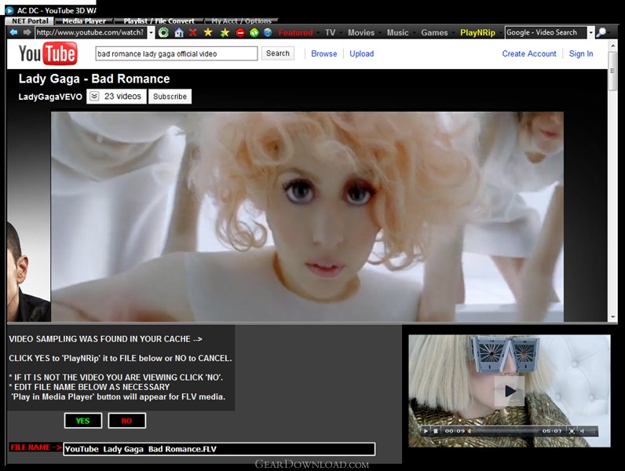
Task: Play the mini player video
Action: coord(426,431)
